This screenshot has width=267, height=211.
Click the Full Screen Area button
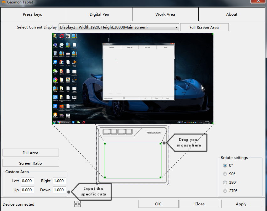(x=204, y=27)
